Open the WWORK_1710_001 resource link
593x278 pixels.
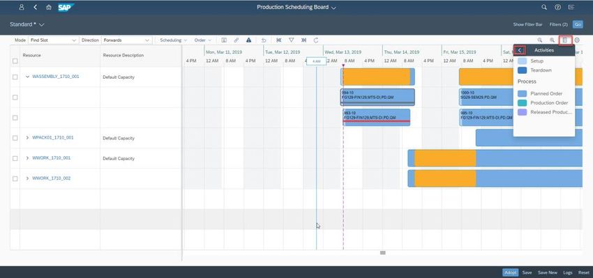(52, 158)
